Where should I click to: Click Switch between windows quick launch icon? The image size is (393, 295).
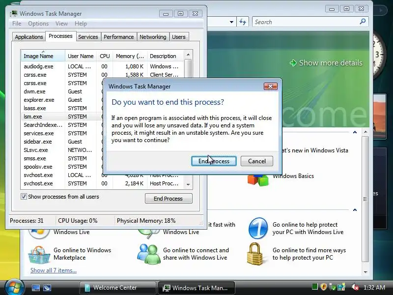47,288
